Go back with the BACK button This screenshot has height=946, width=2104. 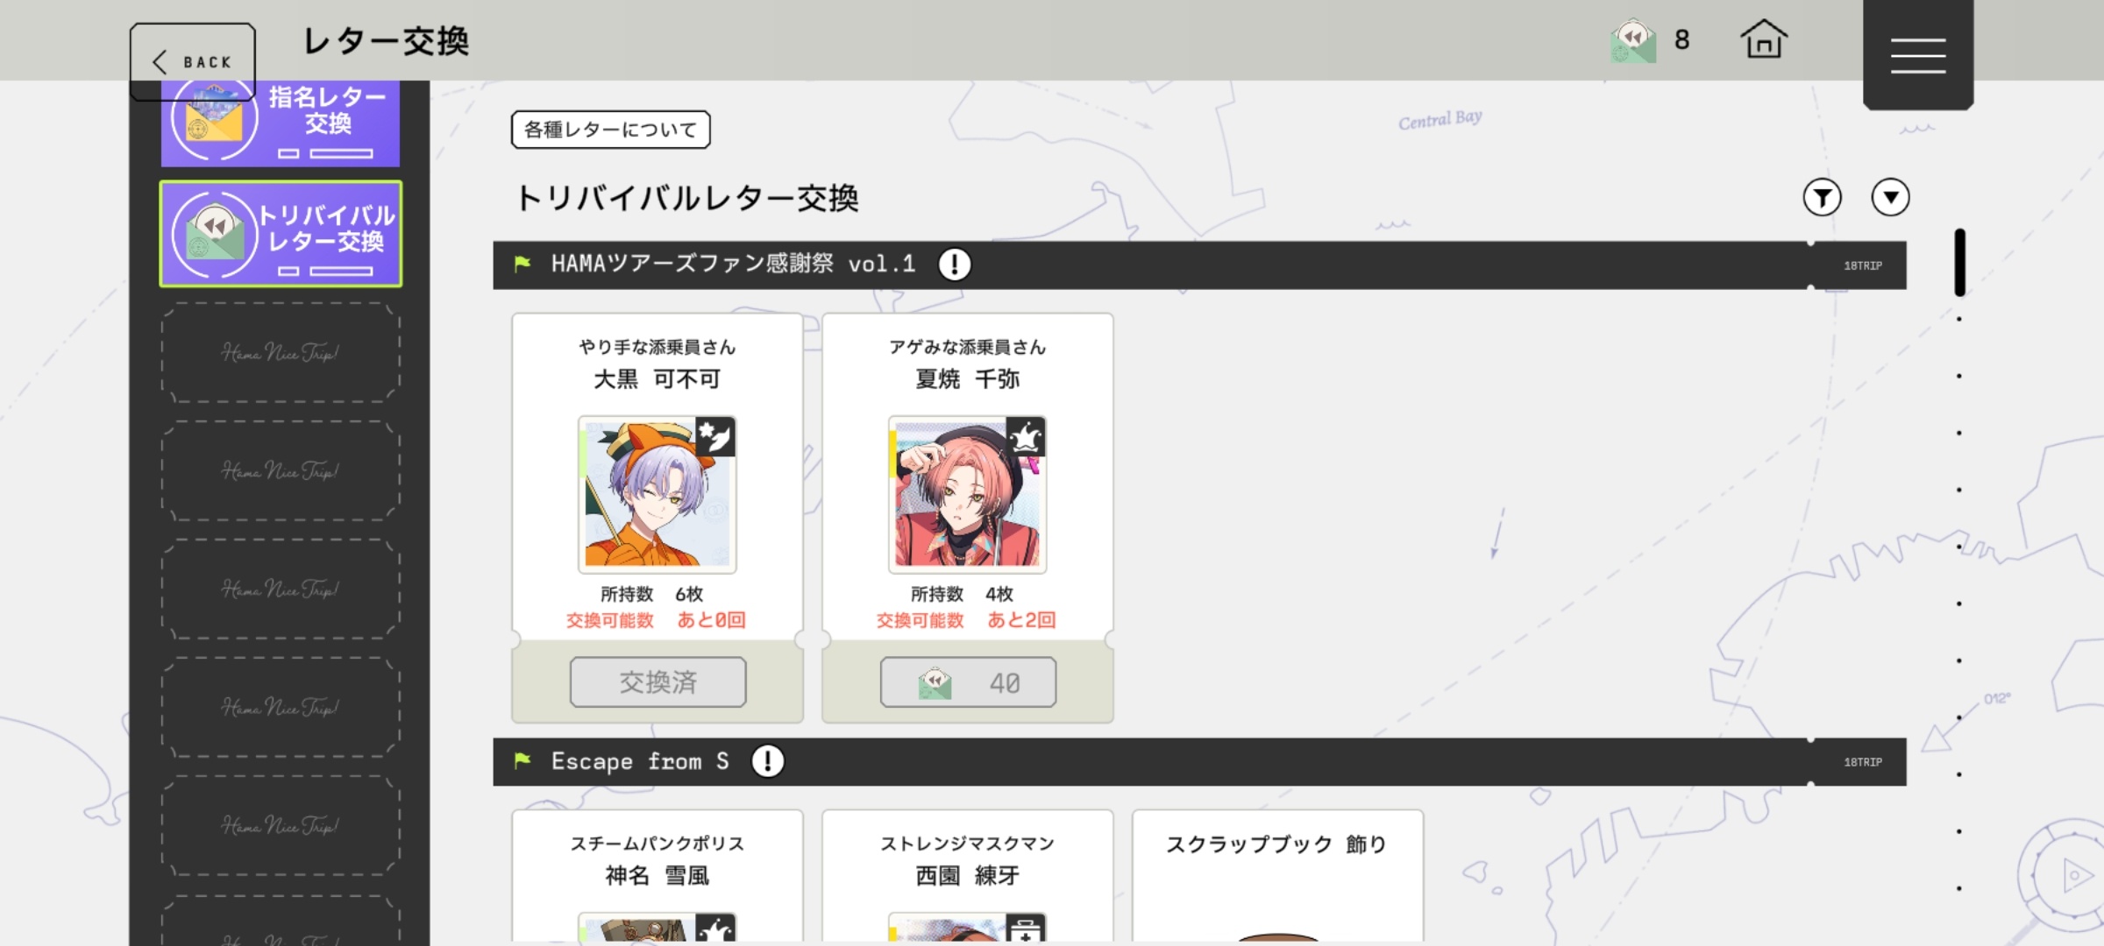tap(193, 61)
